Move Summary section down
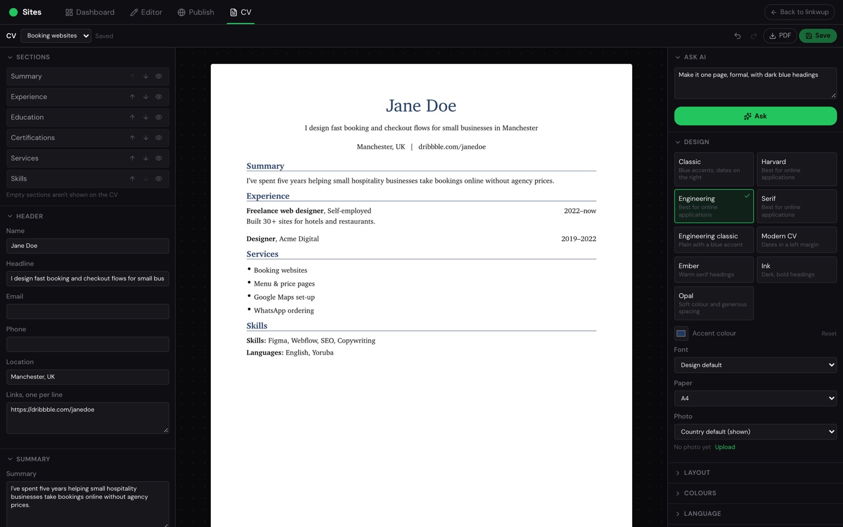The height and width of the screenshot is (527, 843). pyautogui.click(x=146, y=76)
